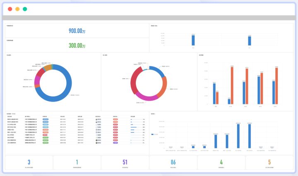Screen dimensions: 298x176
Task: Click the blue status tag in first table row
Action: click(x=45, y=119)
